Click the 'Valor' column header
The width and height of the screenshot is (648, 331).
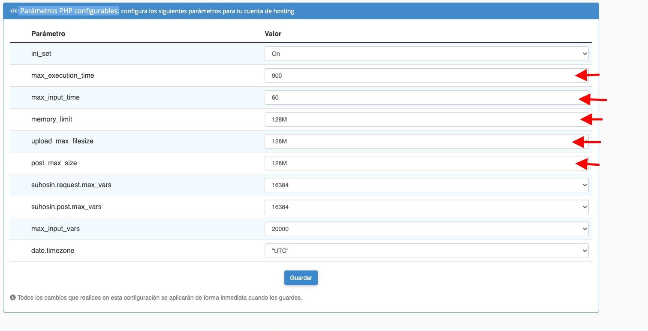(x=273, y=33)
